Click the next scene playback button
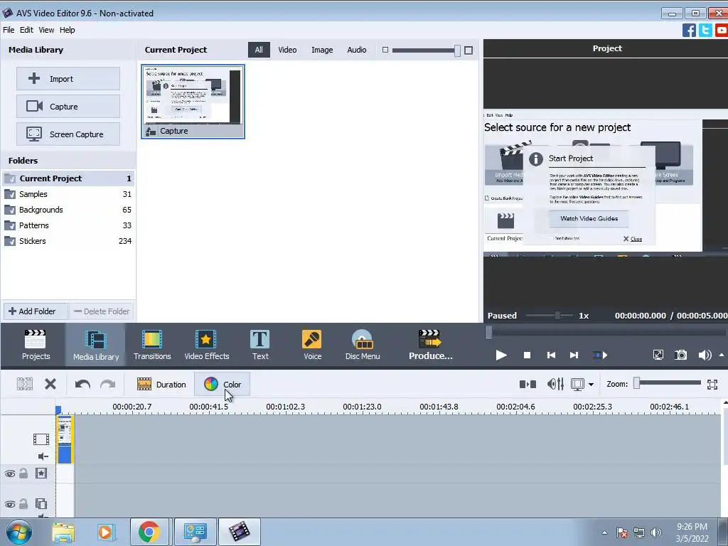Viewport: 728px width, 546px height. click(x=600, y=355)
